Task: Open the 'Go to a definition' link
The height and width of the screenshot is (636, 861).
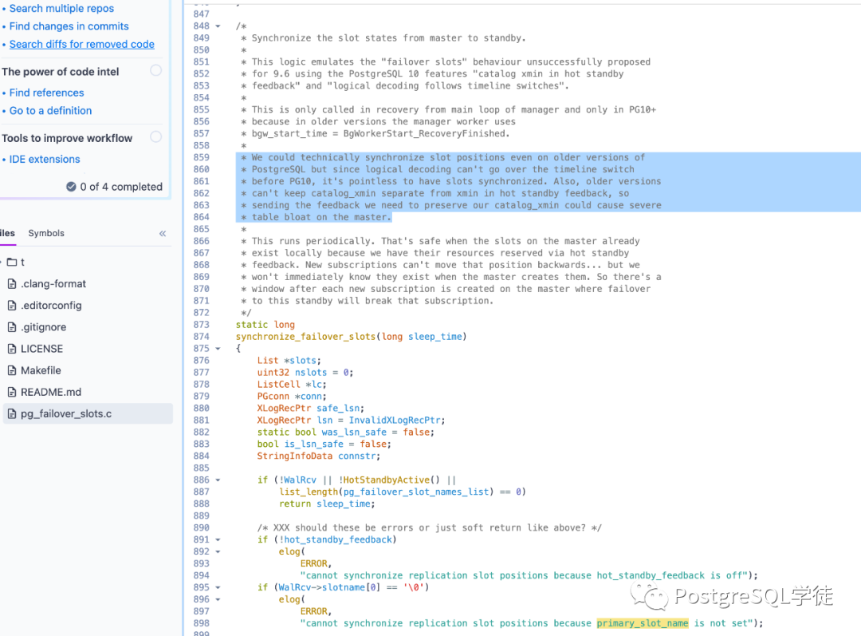Action: [50, 110]
